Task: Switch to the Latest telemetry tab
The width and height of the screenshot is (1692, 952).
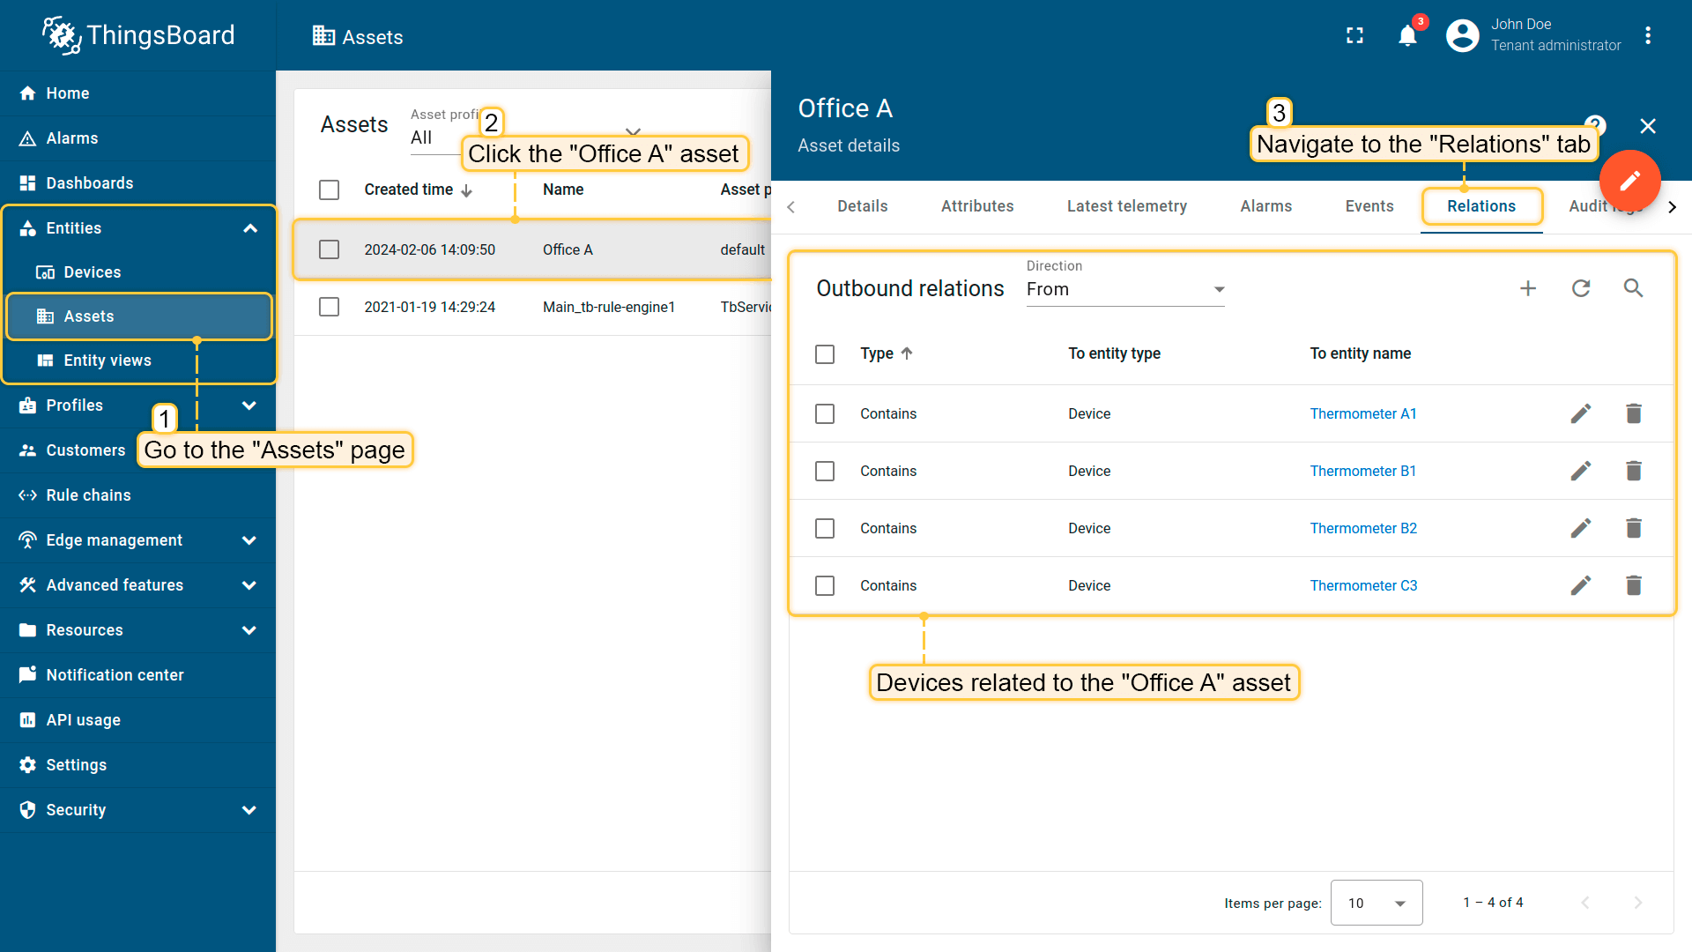Action: point(1126,206)
